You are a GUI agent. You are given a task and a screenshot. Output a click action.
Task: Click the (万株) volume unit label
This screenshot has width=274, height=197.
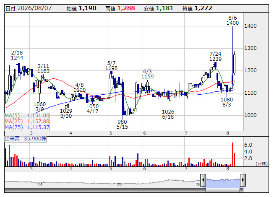[261, 163]
